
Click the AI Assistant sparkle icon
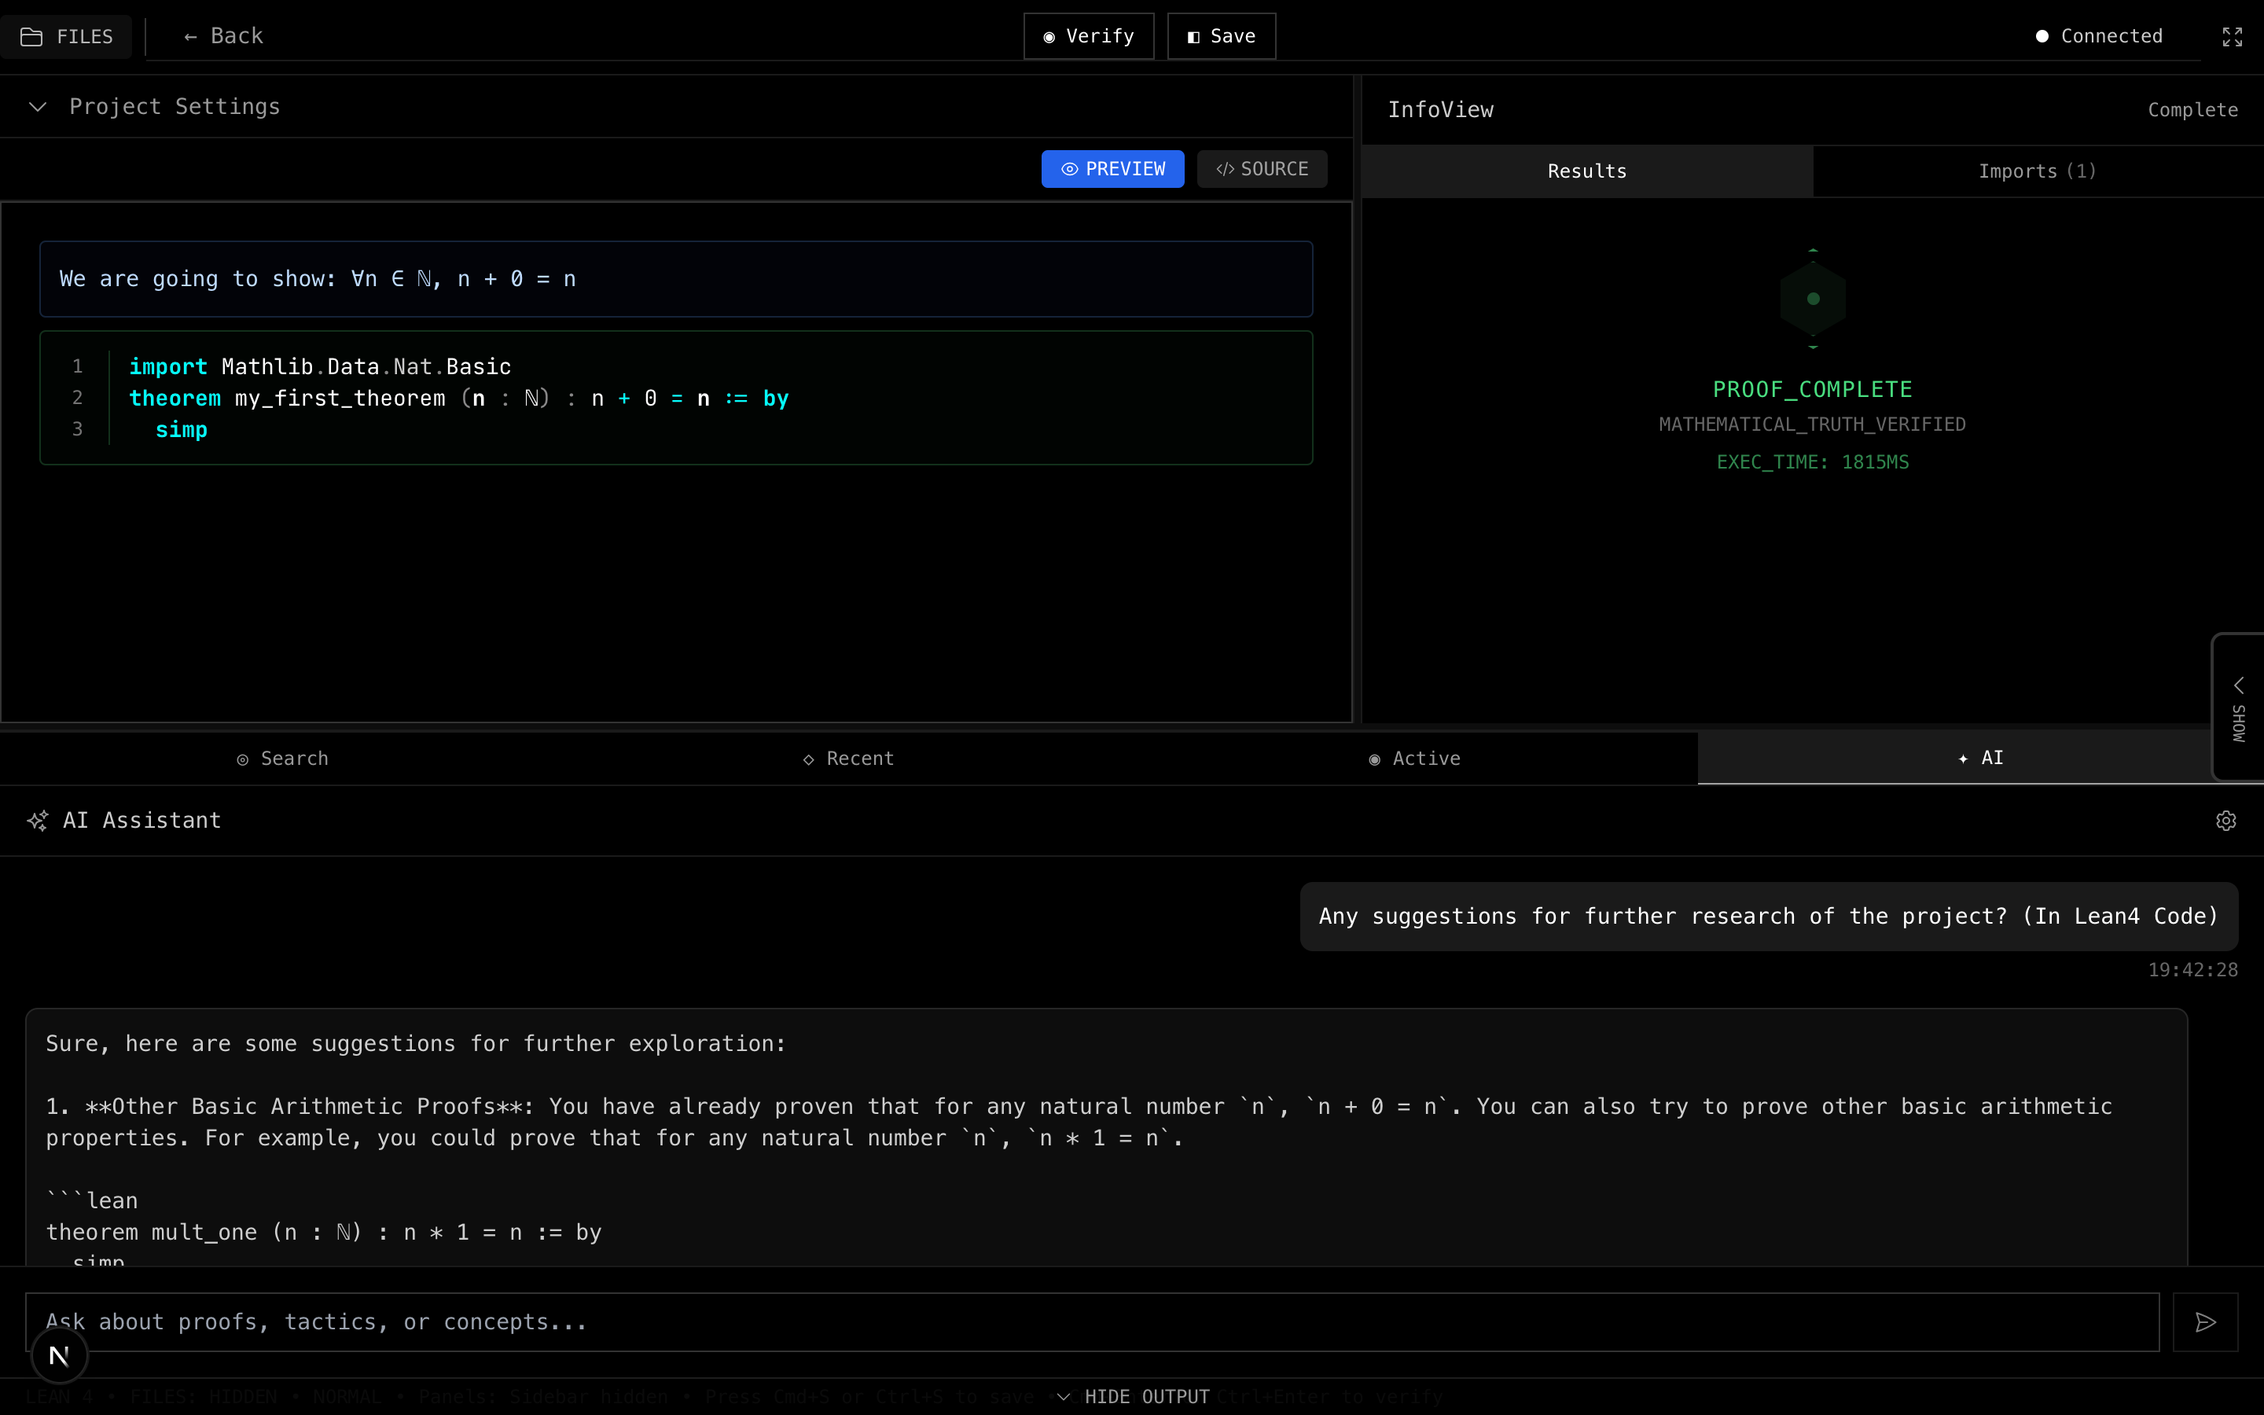(x=38, y=821)
